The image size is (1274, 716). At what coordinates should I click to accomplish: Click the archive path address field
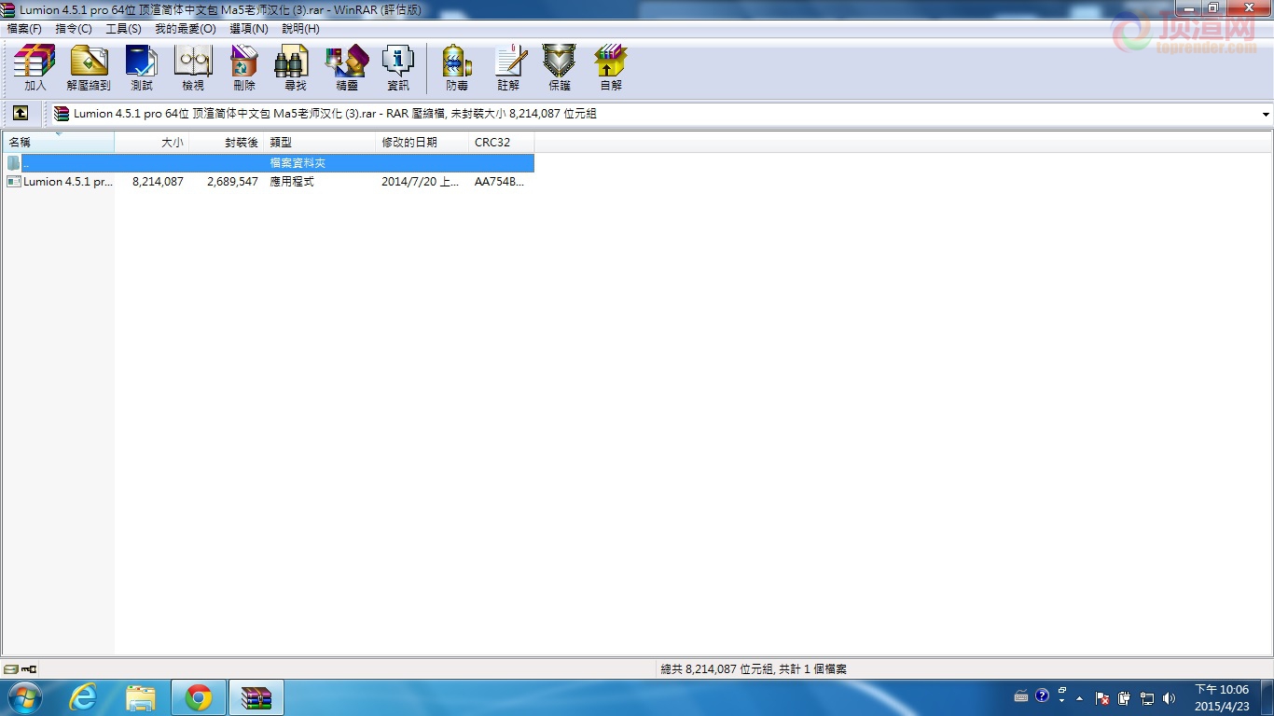(655, 114)
